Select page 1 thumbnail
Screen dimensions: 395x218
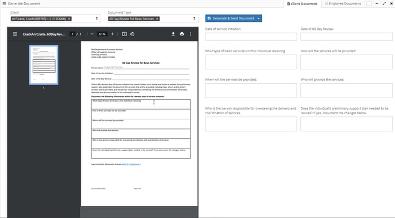(x=44, y=65)
